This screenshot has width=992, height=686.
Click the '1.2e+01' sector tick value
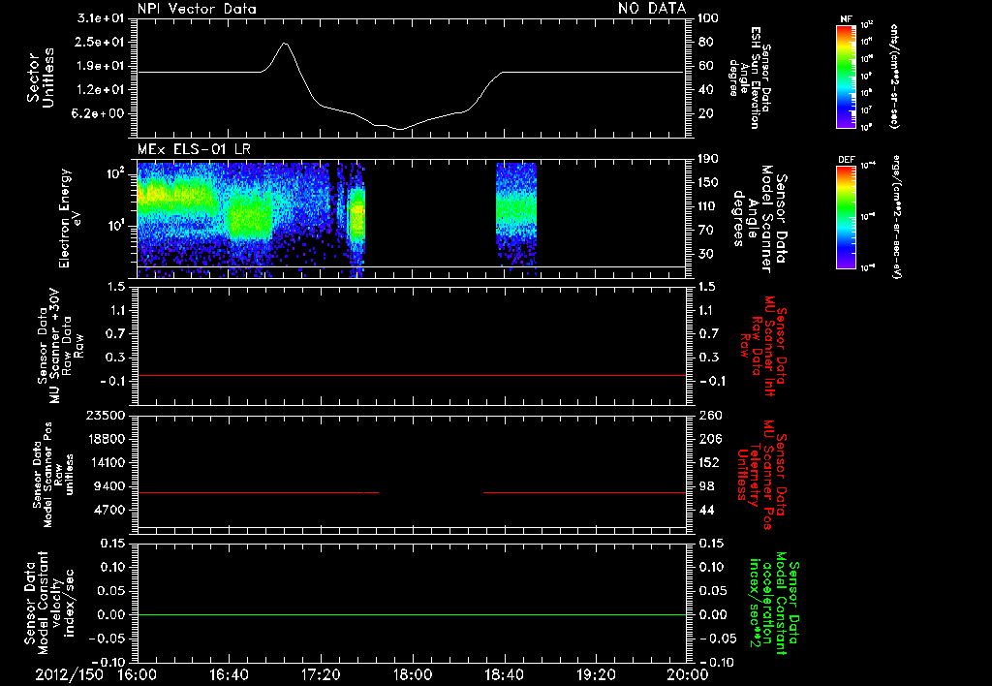(101, 90)
